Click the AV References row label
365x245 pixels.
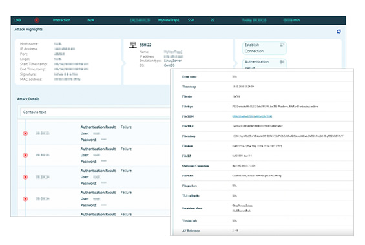pos(191,231)
